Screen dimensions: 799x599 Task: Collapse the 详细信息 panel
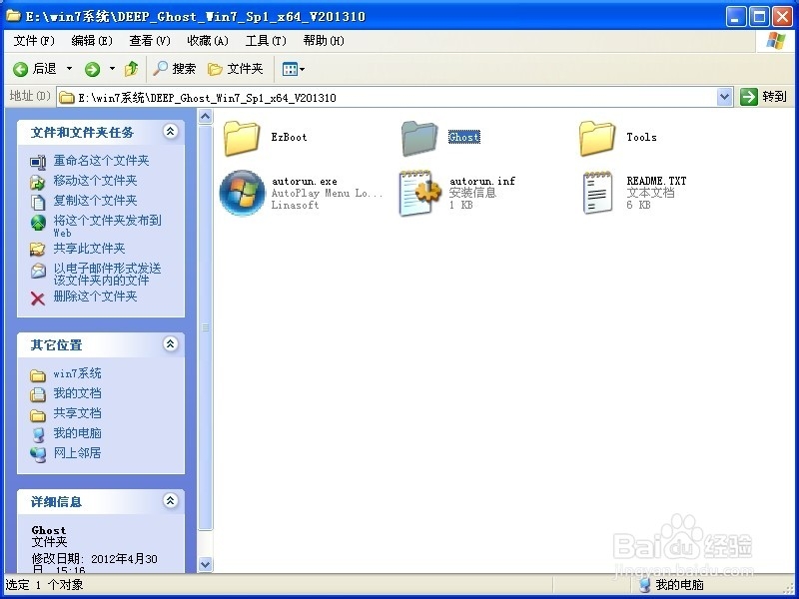(x=170, y=501)
